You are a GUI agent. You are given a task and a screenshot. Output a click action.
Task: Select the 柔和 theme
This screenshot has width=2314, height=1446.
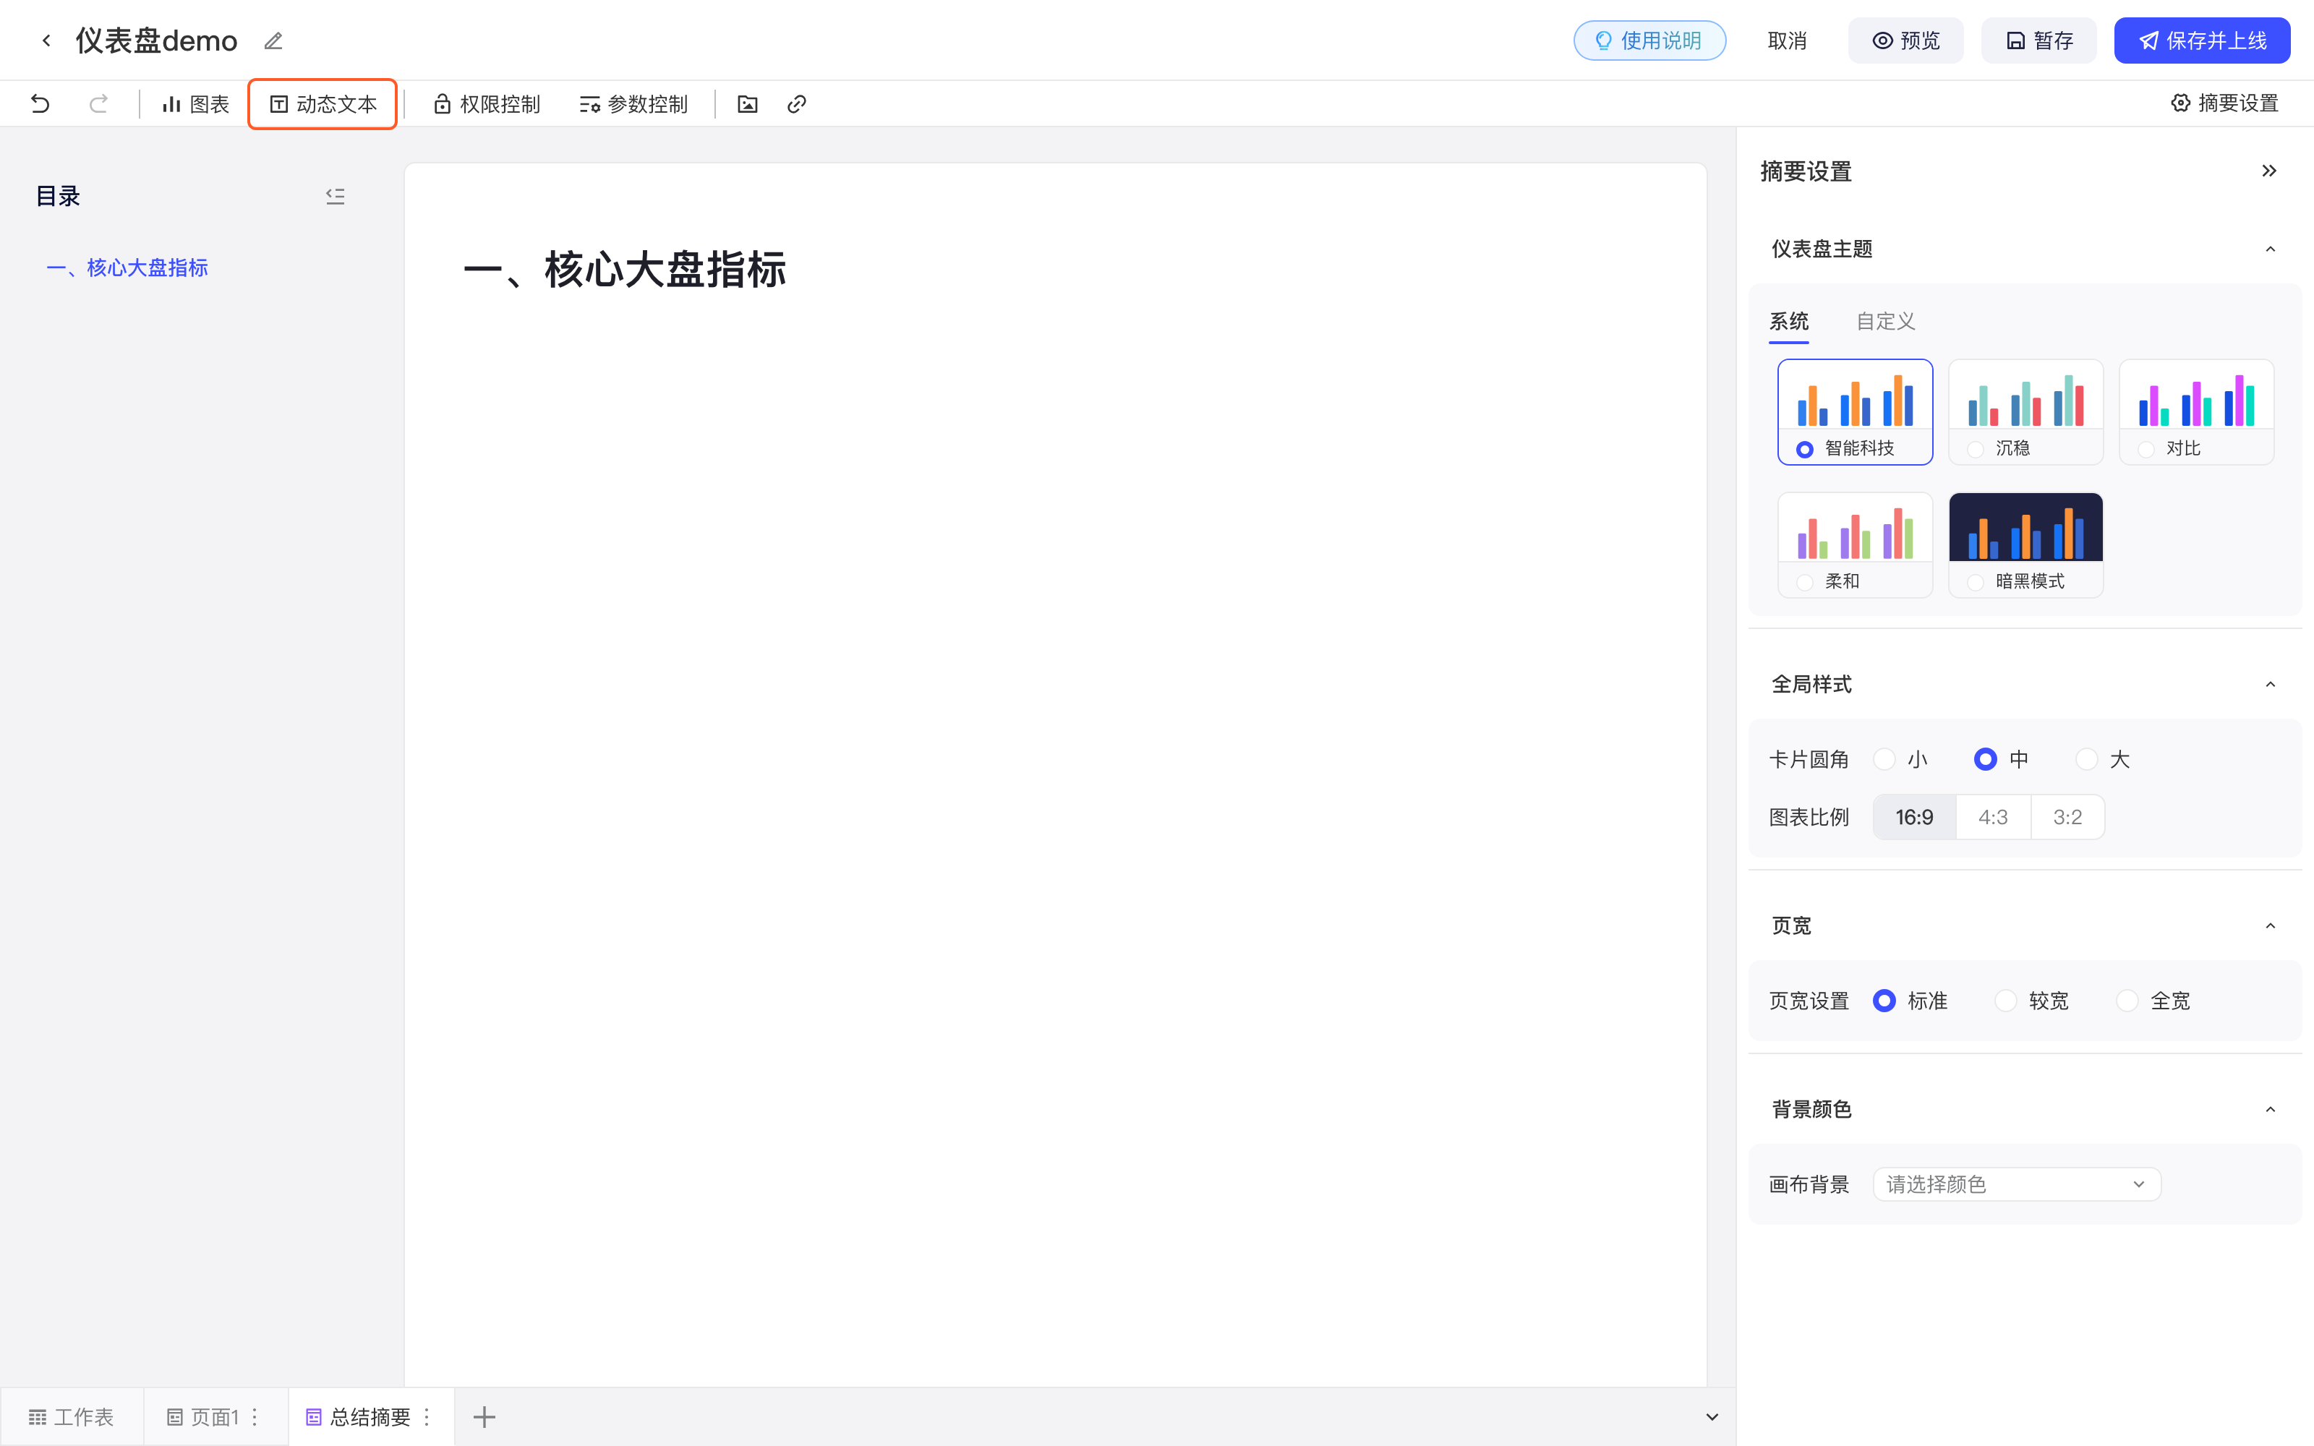(1855, 545)
